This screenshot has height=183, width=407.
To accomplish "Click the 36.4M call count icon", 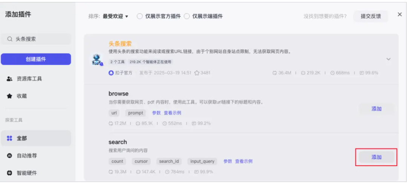I will [275, 73].
